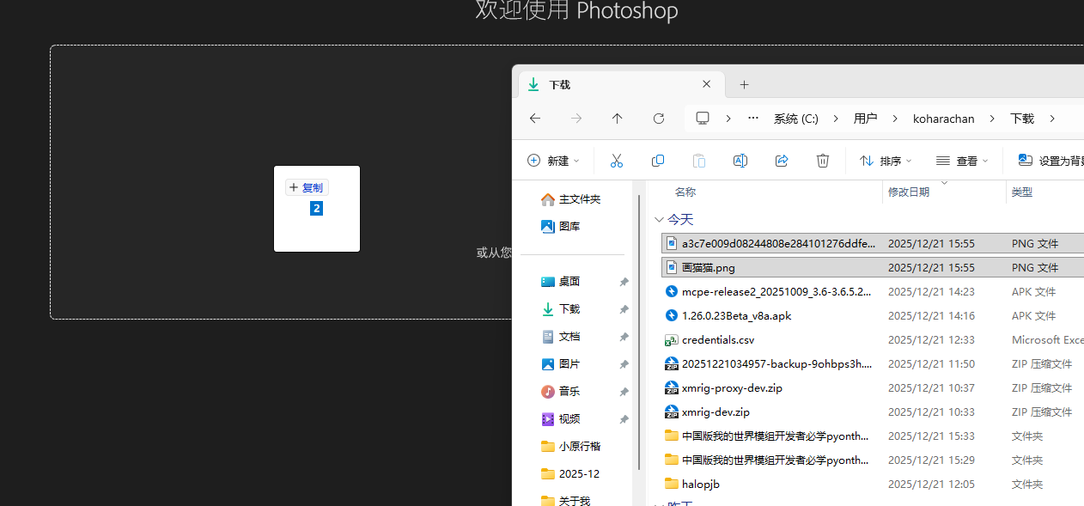Select the 下载 tab in Explorer
Screen dimensions: 1084x506
[621, 84]
